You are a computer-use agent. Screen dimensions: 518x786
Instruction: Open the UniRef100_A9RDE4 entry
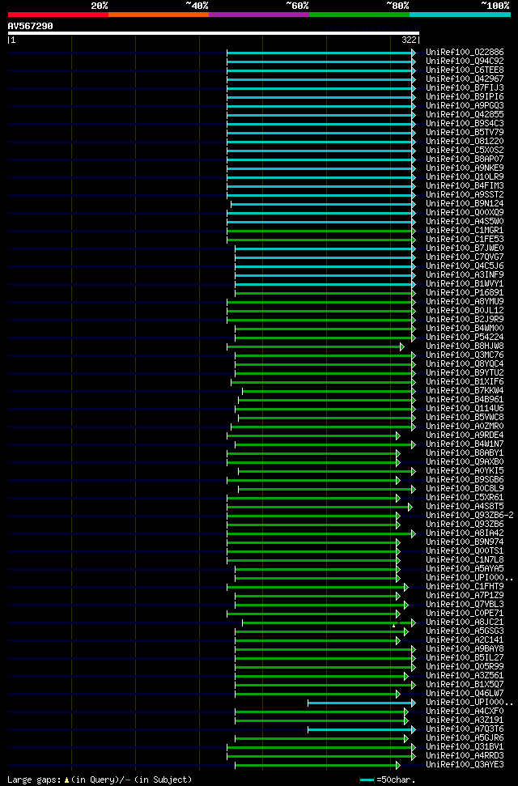(465, 435)
